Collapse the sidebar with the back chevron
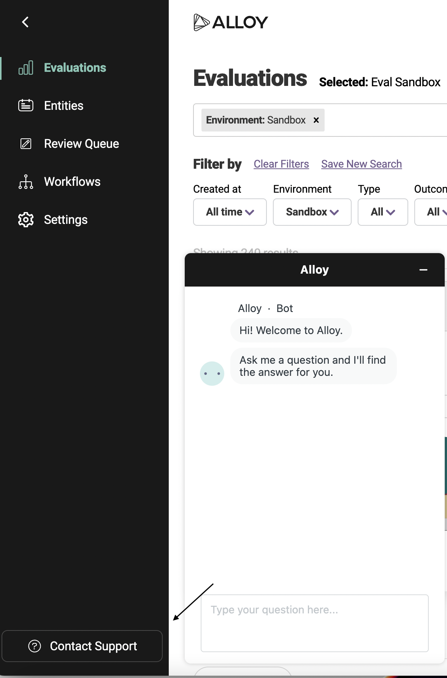Image resolution: width=447 pixels, height=678 pixels. 25,22
